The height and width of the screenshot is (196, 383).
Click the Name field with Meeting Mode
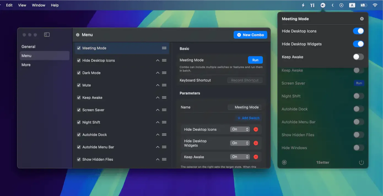coord(244,107)
